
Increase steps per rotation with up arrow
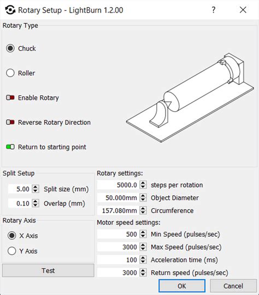[143, 183]
